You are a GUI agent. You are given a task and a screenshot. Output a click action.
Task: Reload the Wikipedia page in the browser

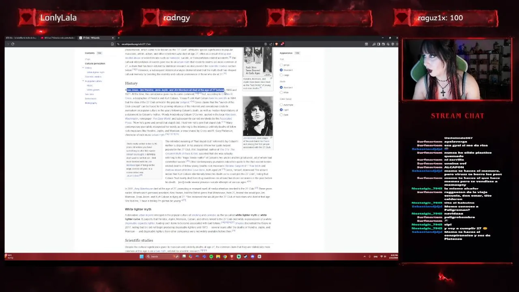coord(13,44)
